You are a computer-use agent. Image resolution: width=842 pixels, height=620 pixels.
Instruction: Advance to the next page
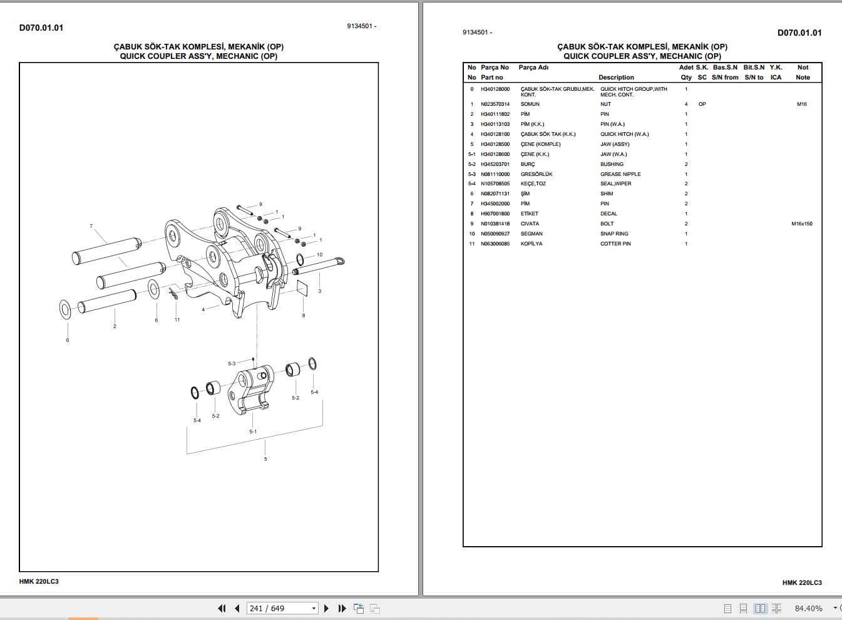tap(326, 608)
